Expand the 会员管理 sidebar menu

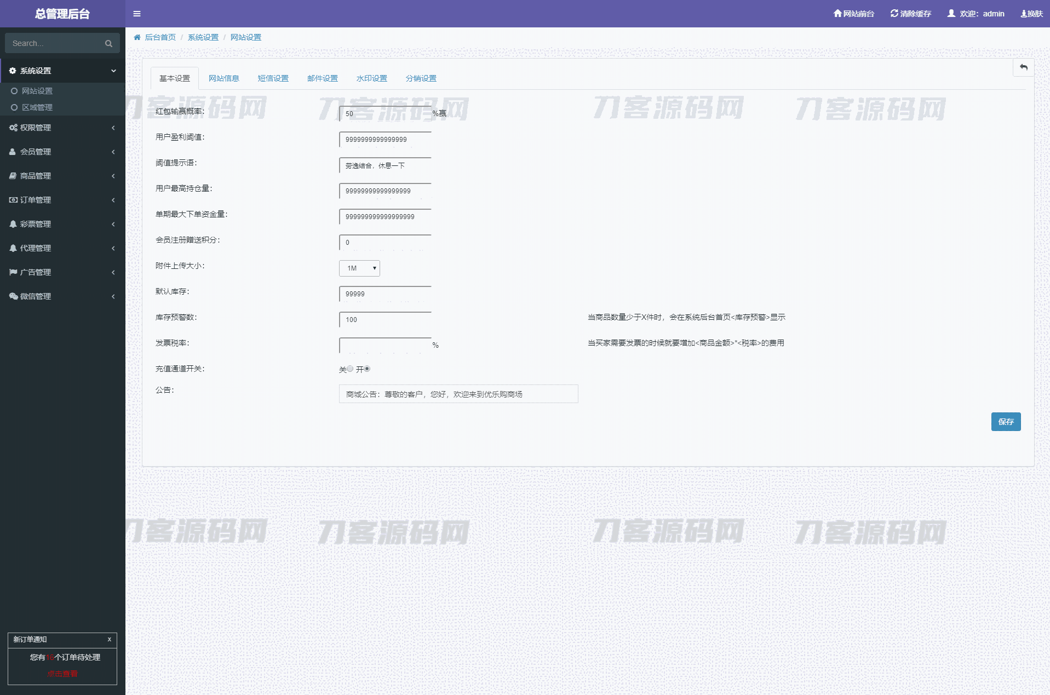coord(62,152)
